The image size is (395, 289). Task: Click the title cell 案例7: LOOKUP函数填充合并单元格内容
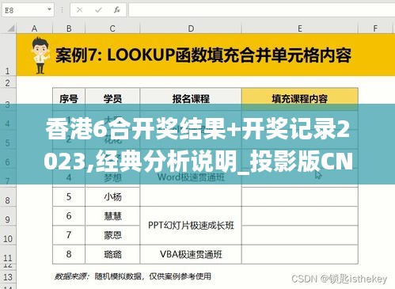click(203, 55)
